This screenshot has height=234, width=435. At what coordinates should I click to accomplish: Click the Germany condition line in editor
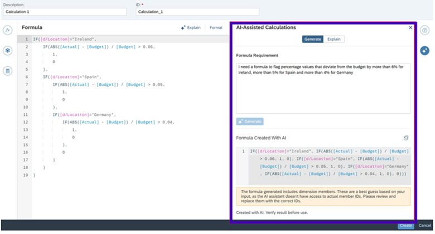[x=84, y=114]
